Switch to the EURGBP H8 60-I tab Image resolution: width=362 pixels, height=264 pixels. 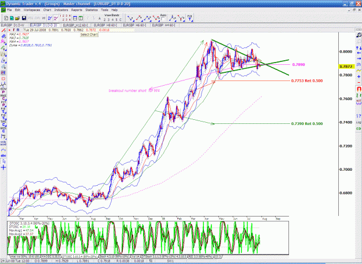pos(105,25)
